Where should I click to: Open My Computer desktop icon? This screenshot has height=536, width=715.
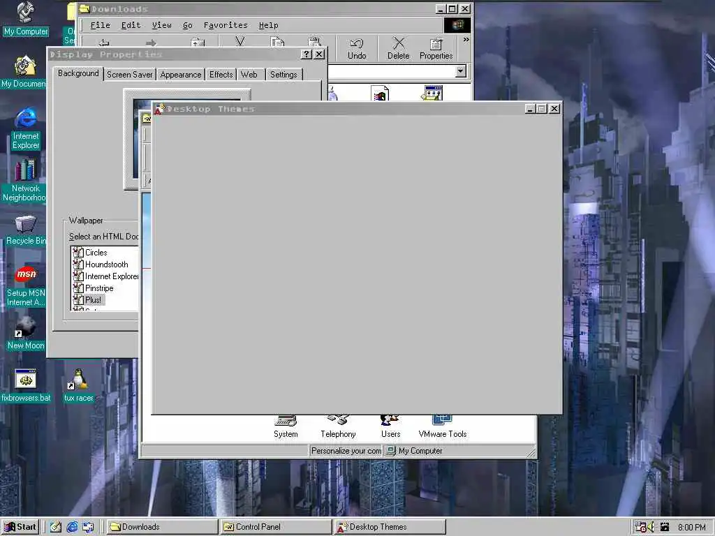click(x=26, y=19)
